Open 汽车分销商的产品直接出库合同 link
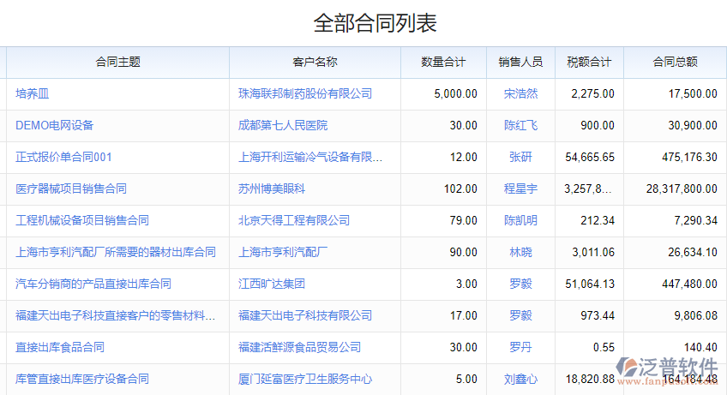Image resolution: width=727 pixels, height=395 pixels. pyautogui.click(x=93, y=284)
